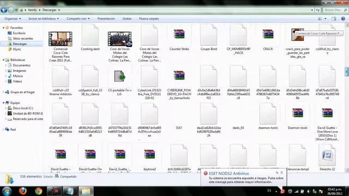This screenshot has height=196, width=349.
Task: Open the view options dropdown arrow
Action: pyautogui.click(x=326, y=19)
